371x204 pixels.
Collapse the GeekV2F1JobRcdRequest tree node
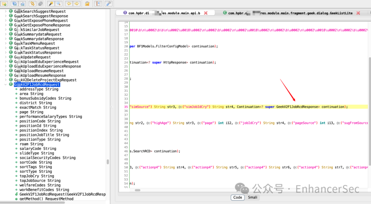tap(5, 84)
